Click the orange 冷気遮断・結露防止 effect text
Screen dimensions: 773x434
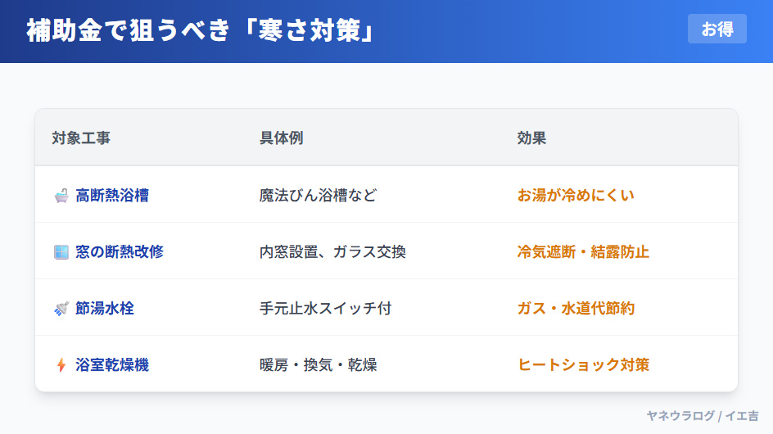583,252
